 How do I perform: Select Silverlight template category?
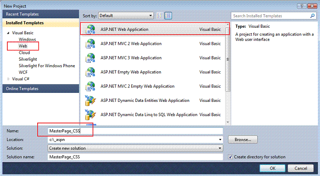point(28,59)
